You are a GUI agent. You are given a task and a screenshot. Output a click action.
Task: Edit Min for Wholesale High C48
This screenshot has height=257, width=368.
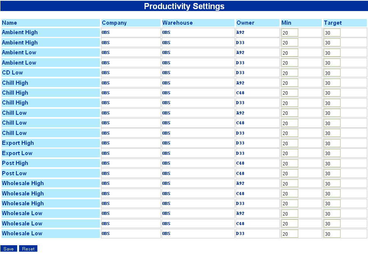pos(289,194)
